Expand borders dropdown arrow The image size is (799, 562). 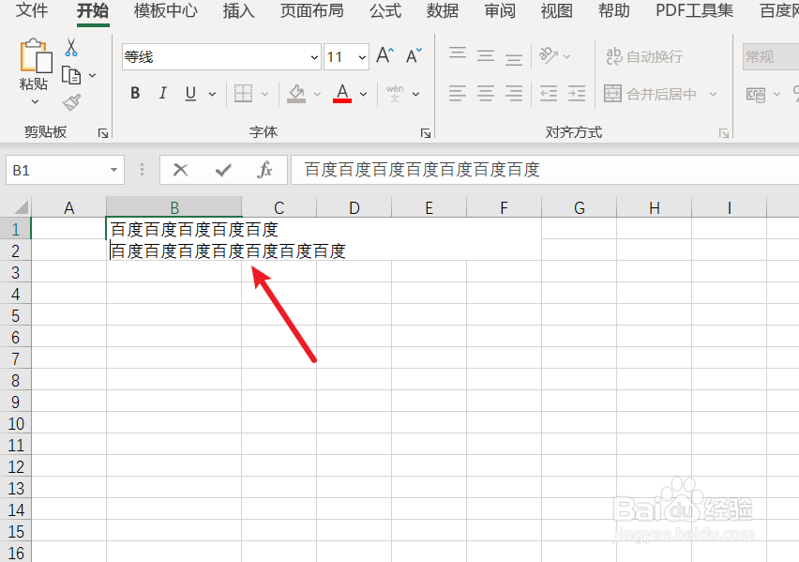(264, 94)
